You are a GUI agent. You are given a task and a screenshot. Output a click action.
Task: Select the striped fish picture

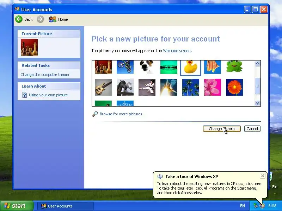pyautogui.click(x=213, y=67)
